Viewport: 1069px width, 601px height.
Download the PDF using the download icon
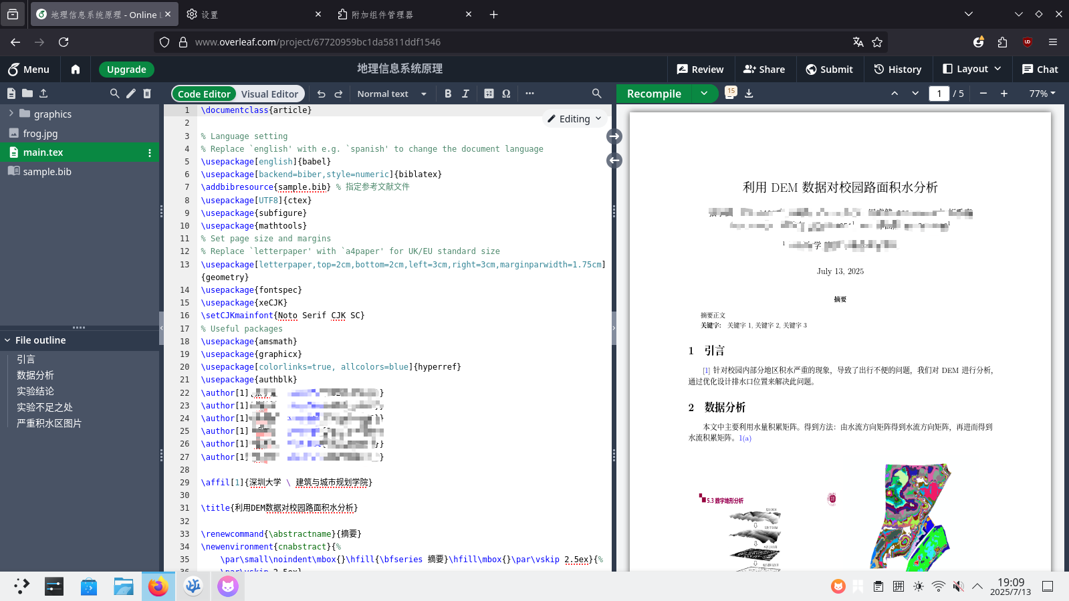(x=749, y=94)
